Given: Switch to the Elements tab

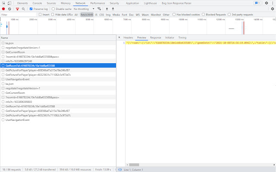Looking at the screenshot, I should [x=22, y=3].
